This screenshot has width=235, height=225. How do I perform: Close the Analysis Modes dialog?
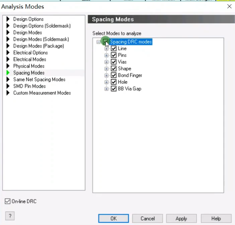pyautogui.click(x=229, y=6)
